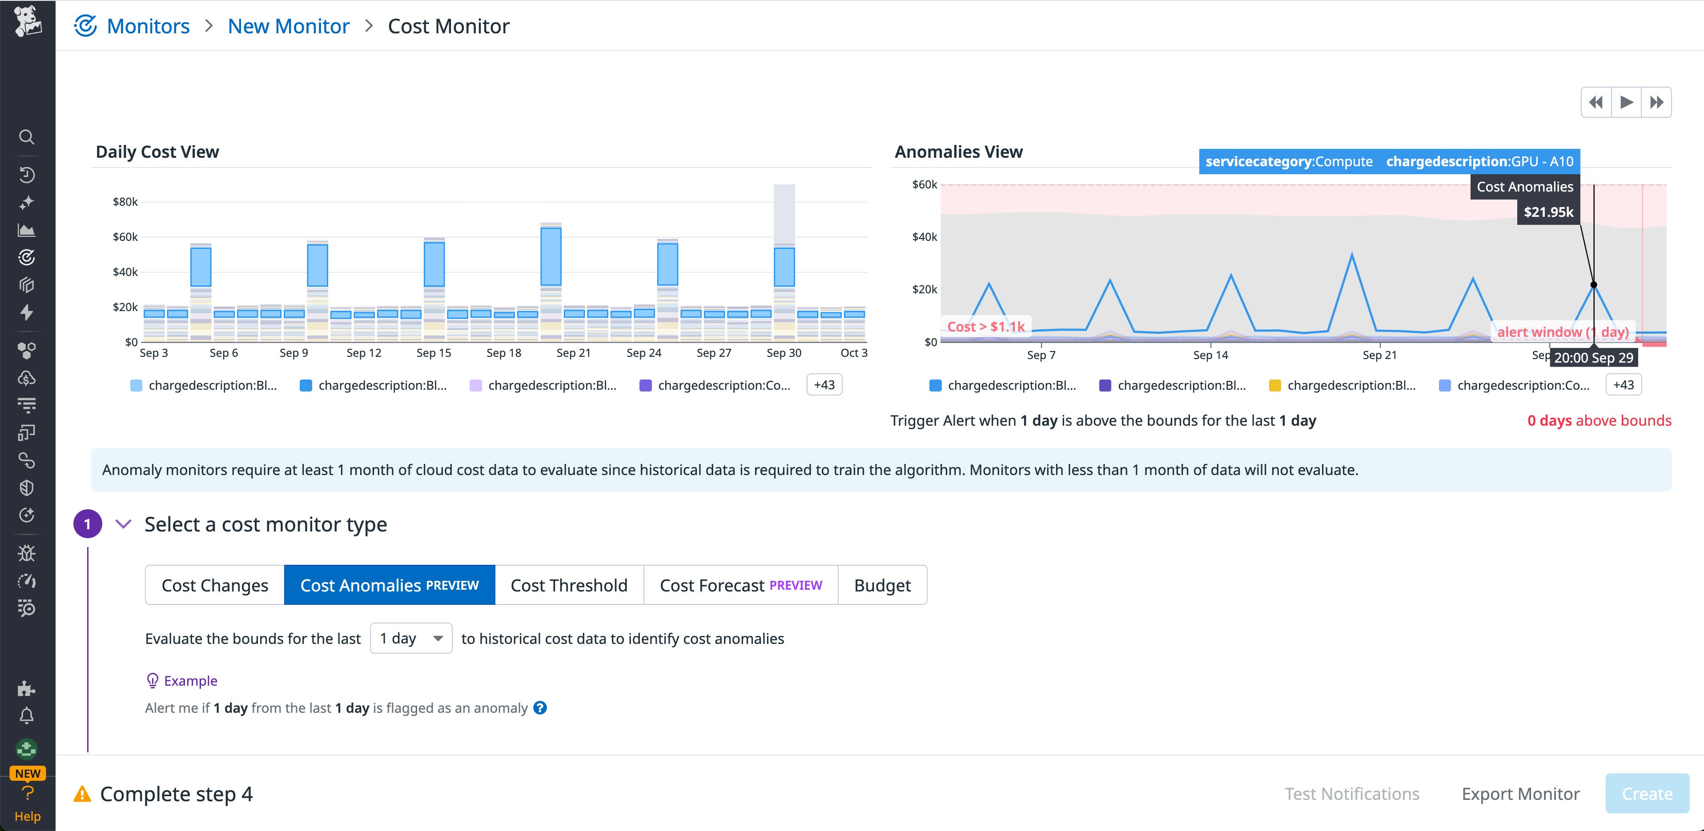Screen dimensions: 1704x831
Task: Collapse the Select a cost monitor type section
Action: pyautogui.click(x=123, y=523)
